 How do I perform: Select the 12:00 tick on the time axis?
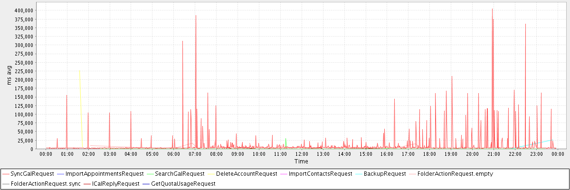[x=302, y=154]
